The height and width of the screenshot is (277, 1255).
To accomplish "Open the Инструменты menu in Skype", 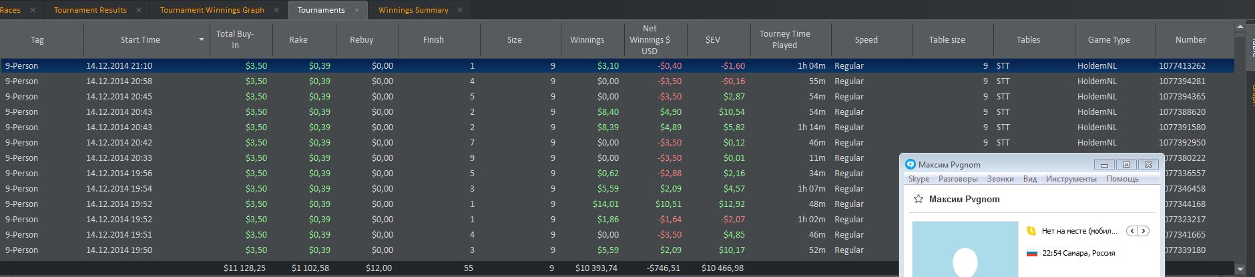I will 1071,179.
